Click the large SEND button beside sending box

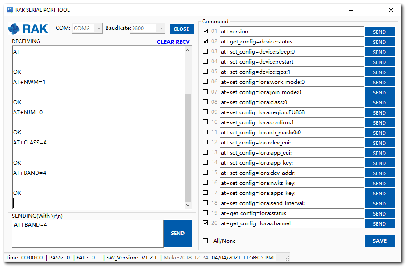point(178,233)
